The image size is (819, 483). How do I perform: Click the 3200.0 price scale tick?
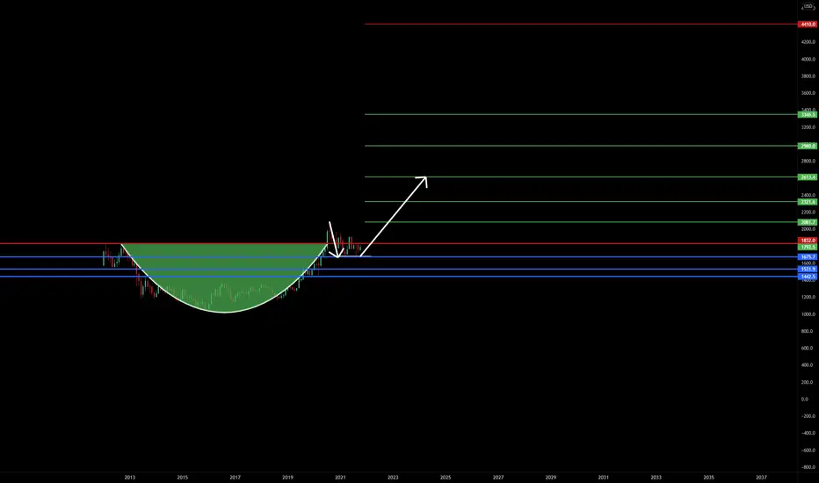tap(808, 127)
